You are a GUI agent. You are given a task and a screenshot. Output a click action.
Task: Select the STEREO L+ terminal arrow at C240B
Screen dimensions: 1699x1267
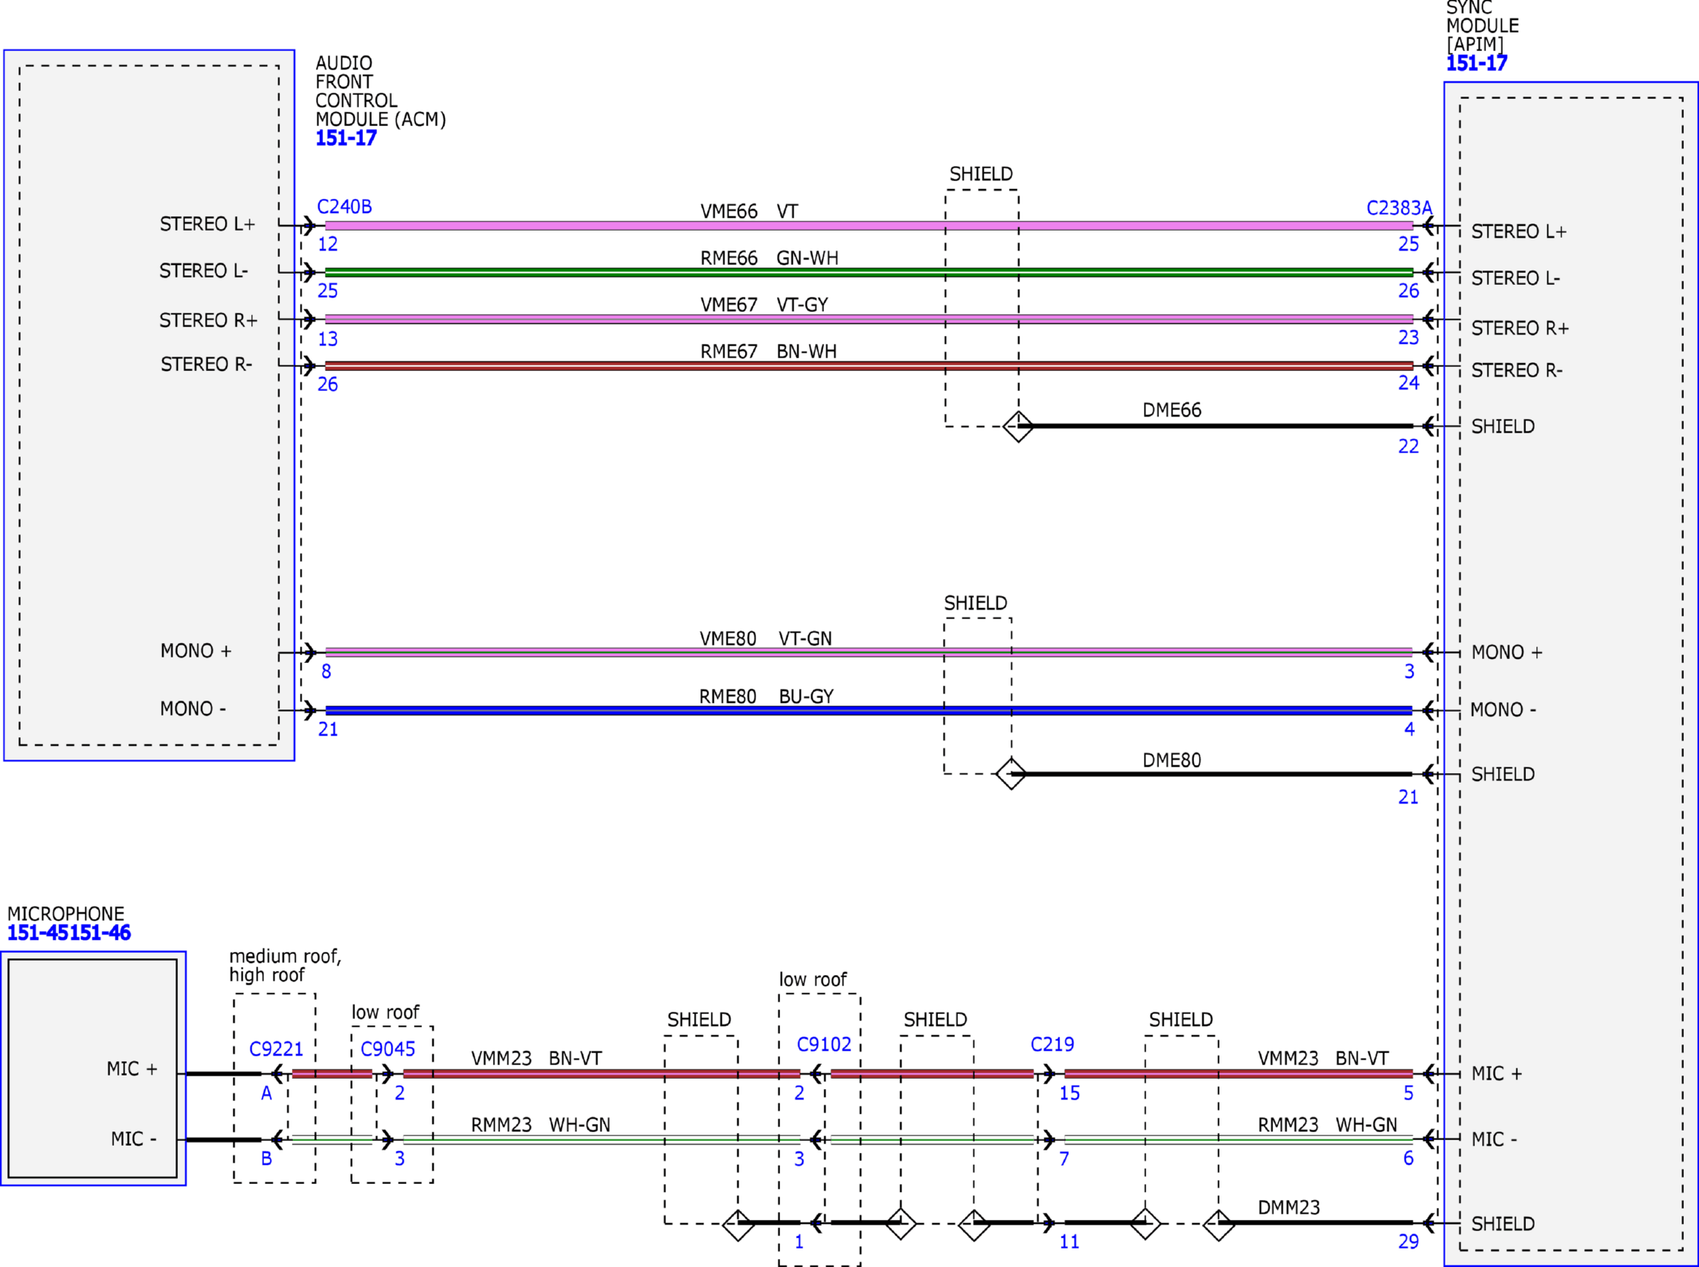(309, 226)
